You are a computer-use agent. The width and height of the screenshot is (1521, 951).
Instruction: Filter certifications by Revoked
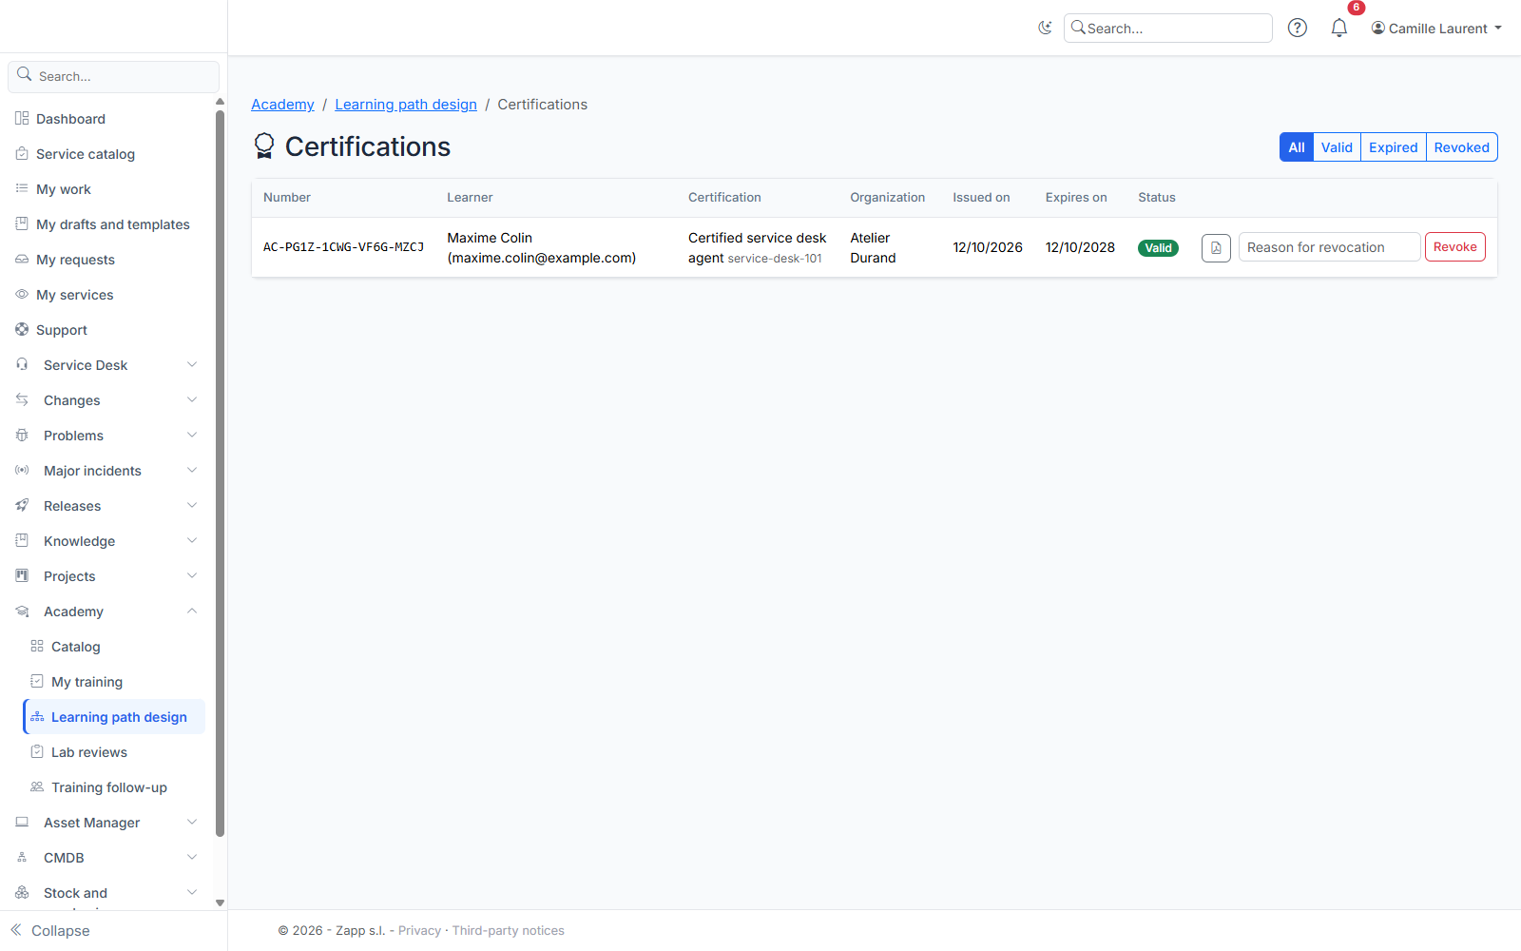(x=1462, y=147)
